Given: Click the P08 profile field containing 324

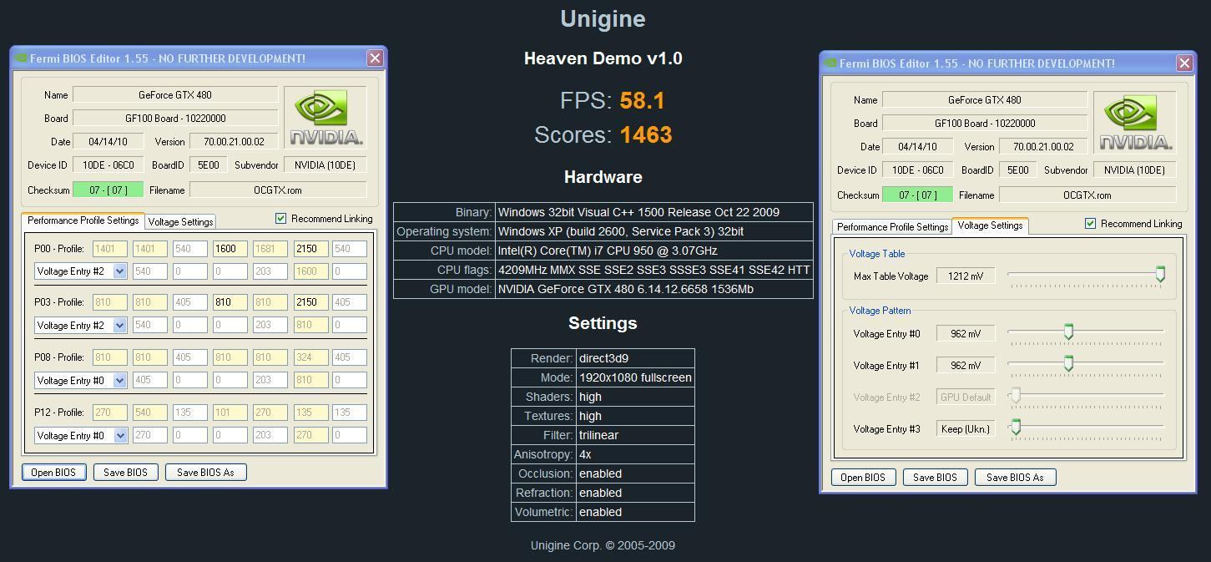Looking at the screenshot, I should tap(310, 357).
